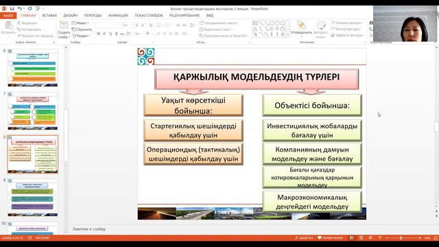Switch to ВСТАВКА (Insert) tab
The width and height of the screenshot is (439, 247).
click(49, 15)
